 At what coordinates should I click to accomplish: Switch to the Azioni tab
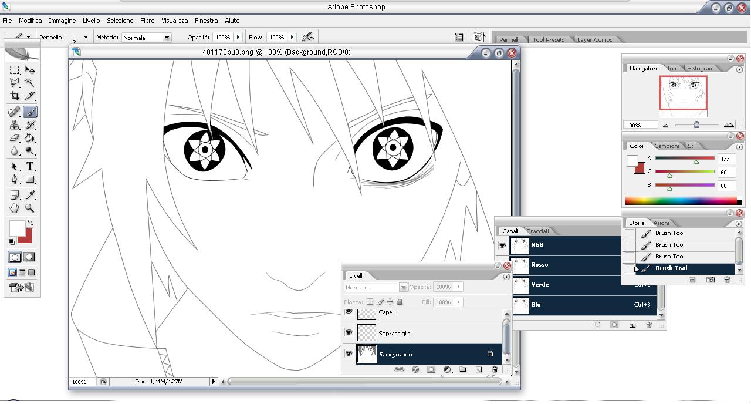[x=661, y=223]
